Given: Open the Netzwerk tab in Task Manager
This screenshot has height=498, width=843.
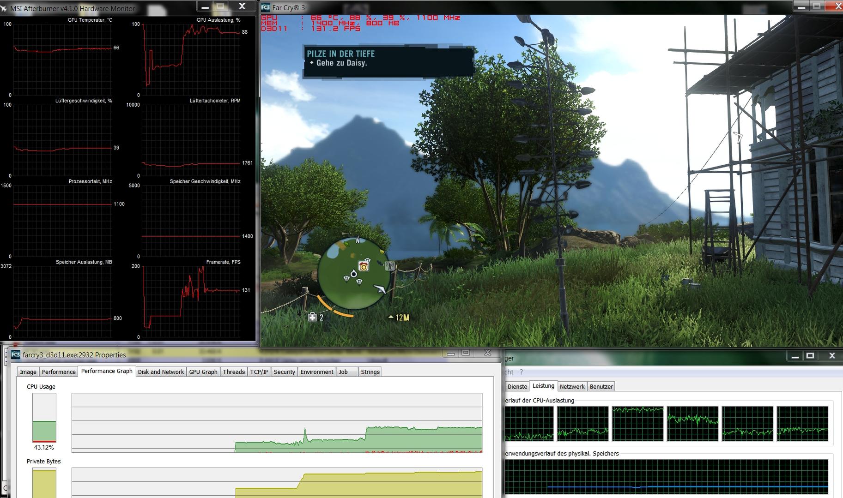Looking at the screenshot, I should click(572, 387).
